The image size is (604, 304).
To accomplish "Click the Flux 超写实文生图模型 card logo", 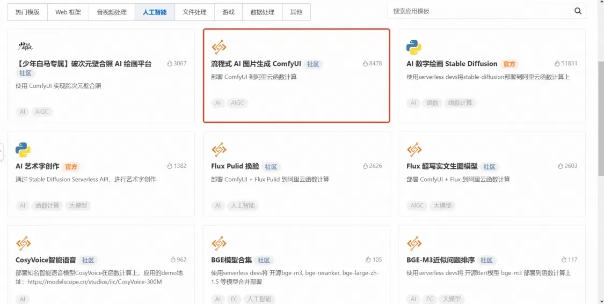I will pyautogui.click(x=414, y=150).
